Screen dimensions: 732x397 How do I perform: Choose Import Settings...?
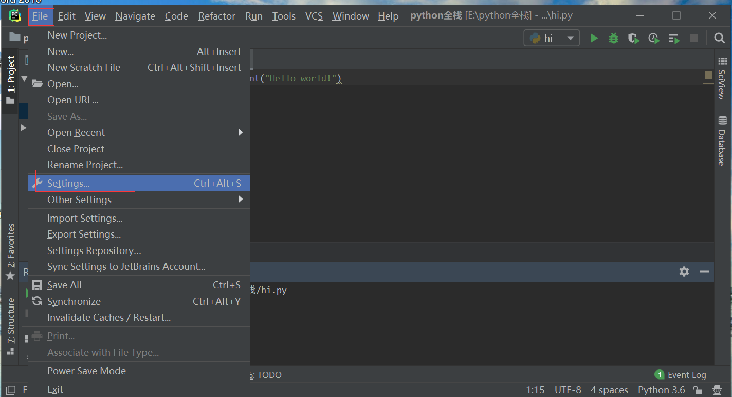139,218
